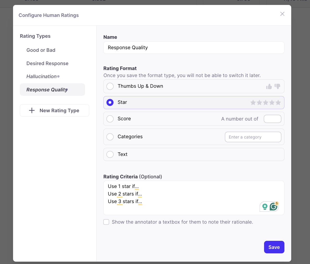This screenshot has height=264, width=310.
Task: Click the format switch warning text
Action: tap(182, 75)
